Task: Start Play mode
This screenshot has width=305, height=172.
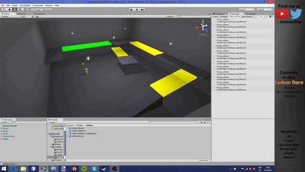Action: click(x=132, y=10)
